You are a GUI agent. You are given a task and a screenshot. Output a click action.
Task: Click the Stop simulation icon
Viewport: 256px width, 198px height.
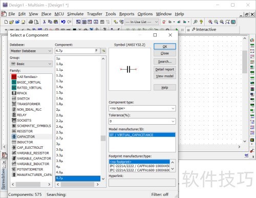tap(188, 30)
